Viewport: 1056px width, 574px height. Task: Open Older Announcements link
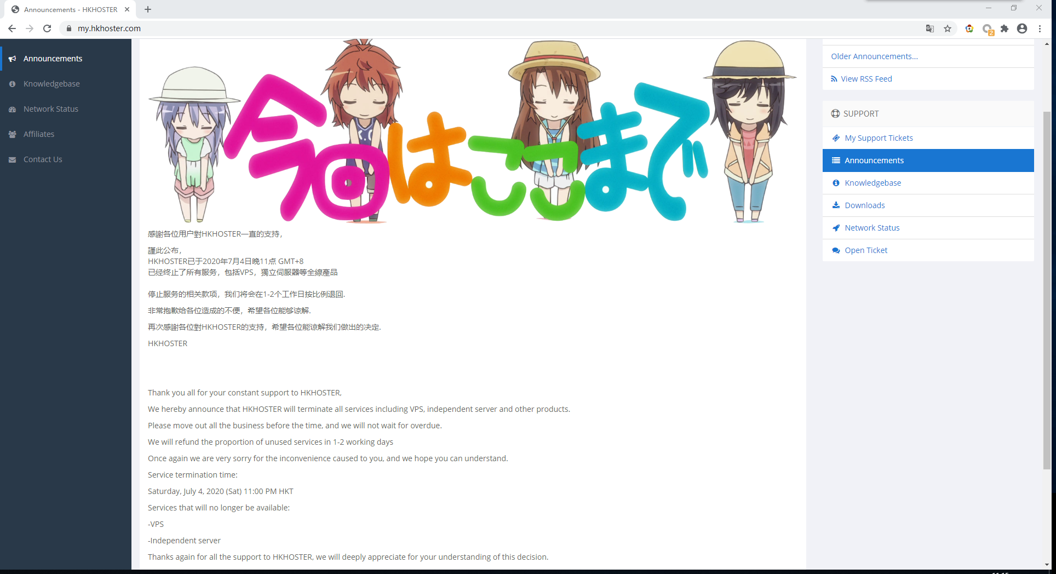874,56
